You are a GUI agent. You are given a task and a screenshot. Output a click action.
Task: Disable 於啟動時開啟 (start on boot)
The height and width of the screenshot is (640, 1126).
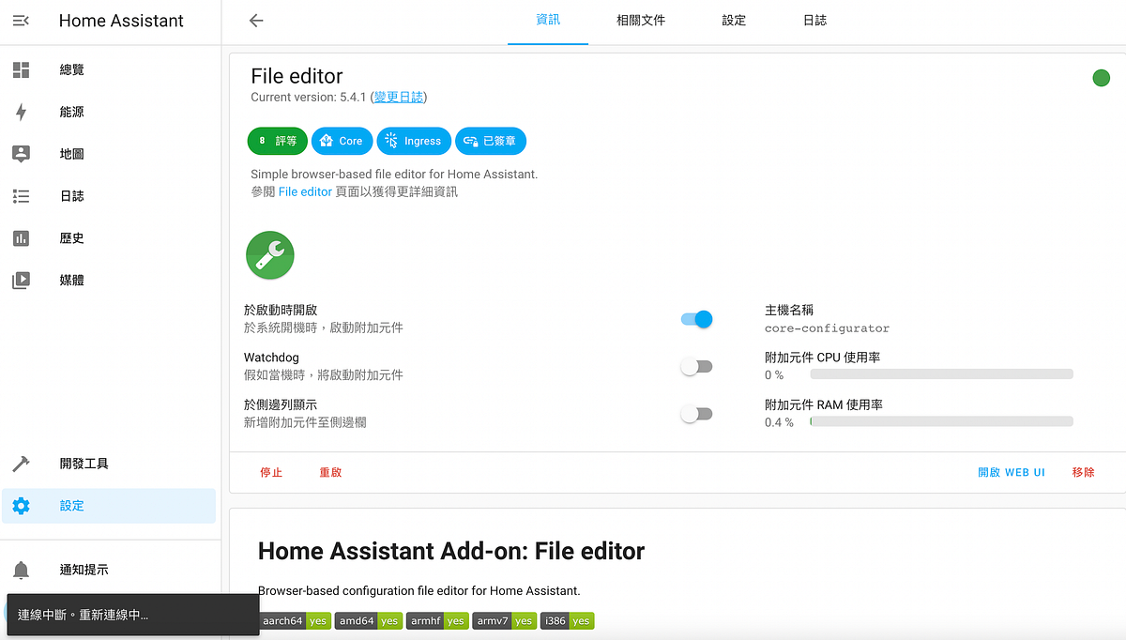pos(696,319)
